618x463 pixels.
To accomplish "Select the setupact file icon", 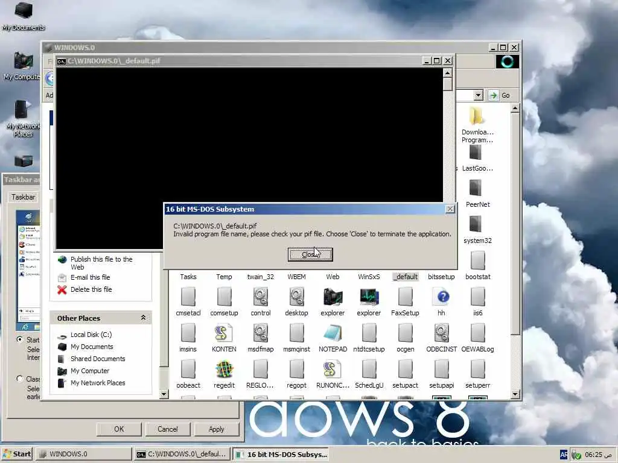I will (x=405, y=370).
